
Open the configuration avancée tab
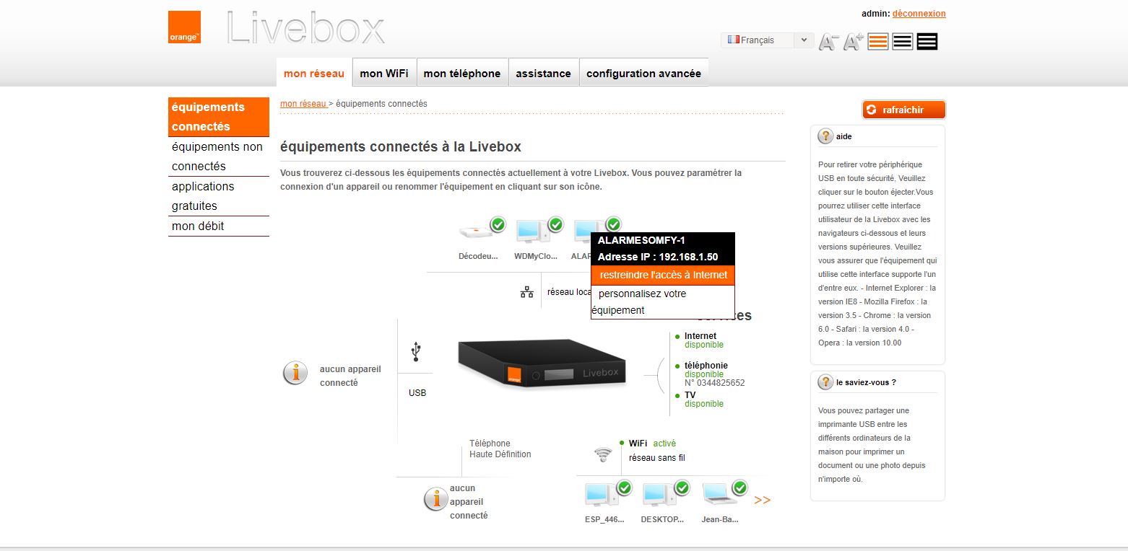tap(643, 73)
